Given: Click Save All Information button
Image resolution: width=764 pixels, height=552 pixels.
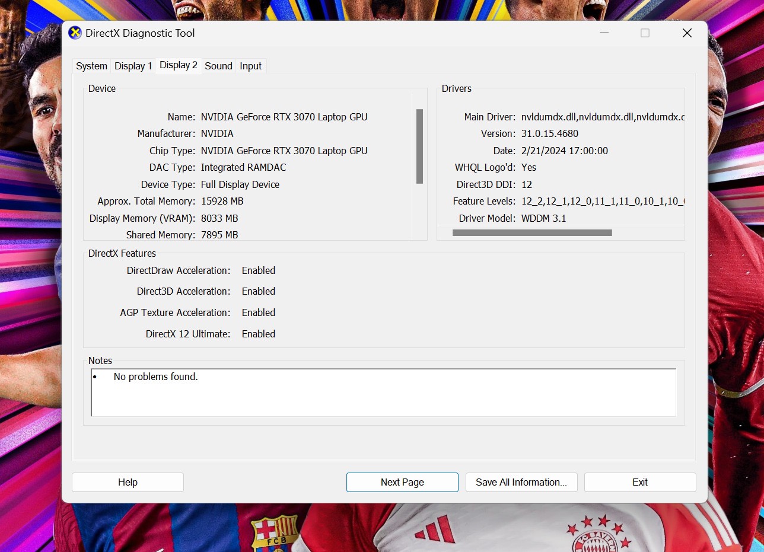Looking at the screenshot, I should [x=521, y=482].
